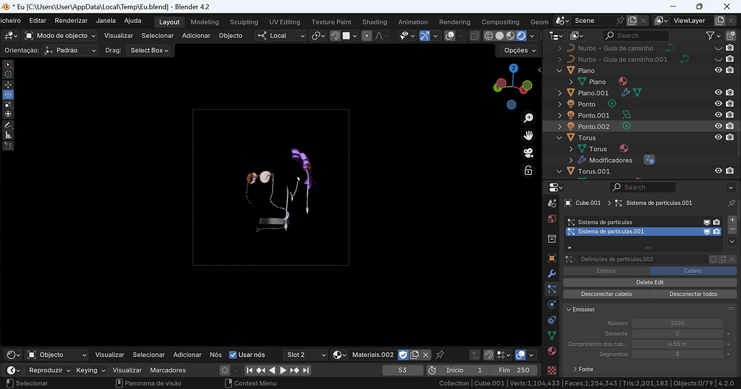This screenshot has width=741, height=389.
Task: Remove the selected particle system slot
Action: pyautogui.click(x=732, y=229)
